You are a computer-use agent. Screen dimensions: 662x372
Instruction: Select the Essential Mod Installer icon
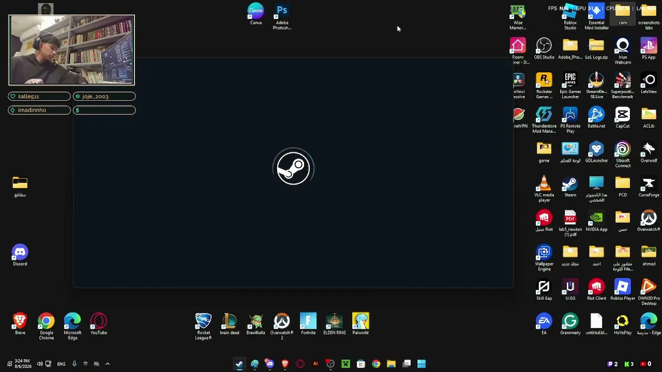coord(596,18)
